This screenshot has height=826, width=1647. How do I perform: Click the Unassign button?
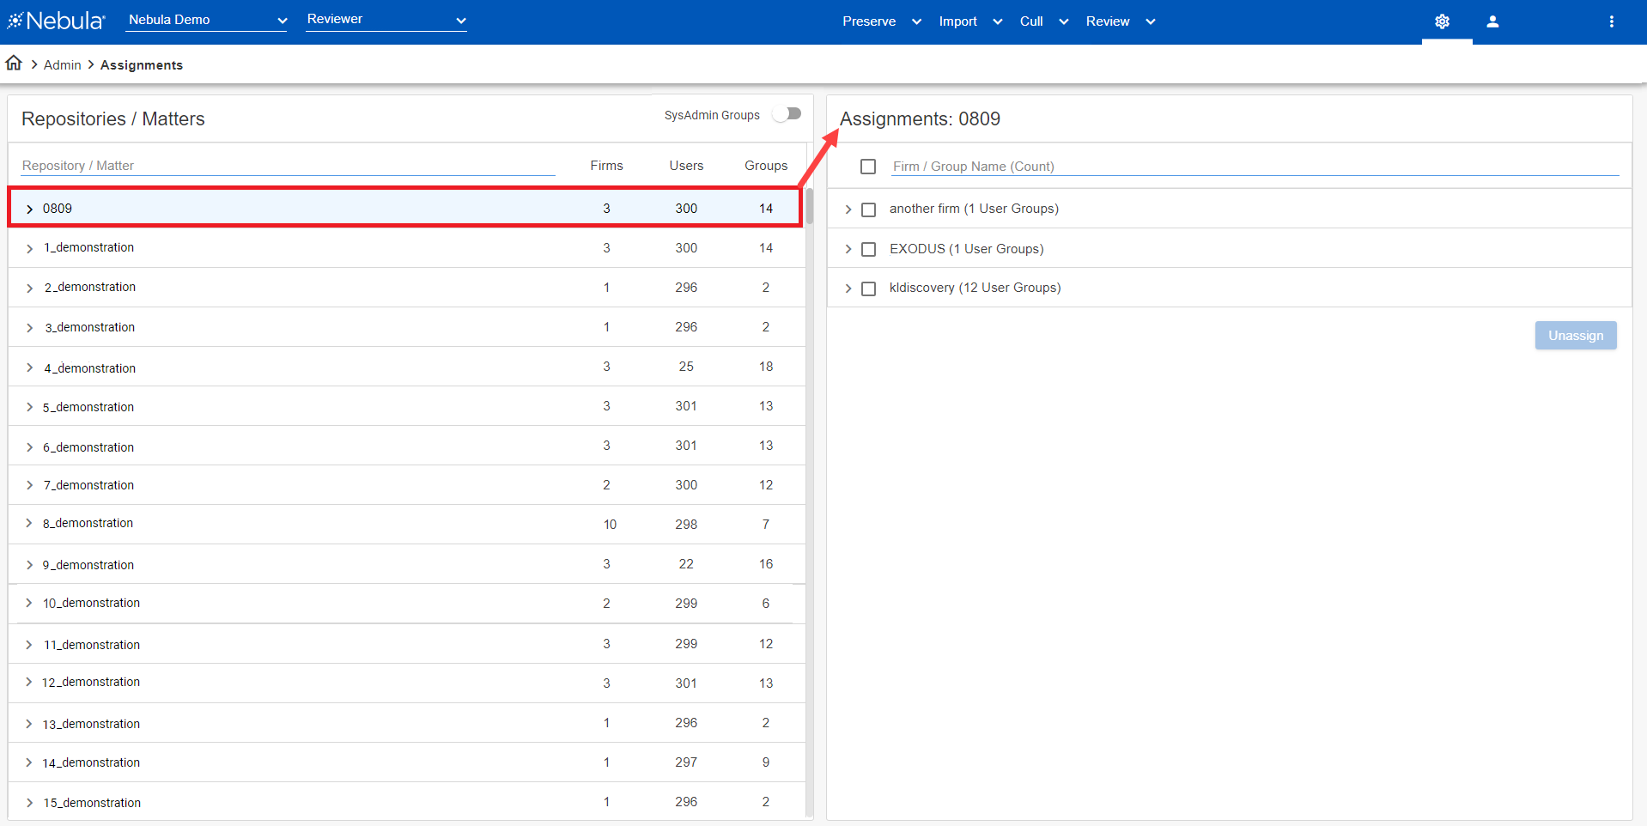pos(1575,336)
